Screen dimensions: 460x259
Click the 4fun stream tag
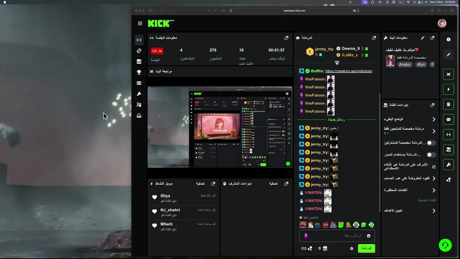click(x=421, y=64)
